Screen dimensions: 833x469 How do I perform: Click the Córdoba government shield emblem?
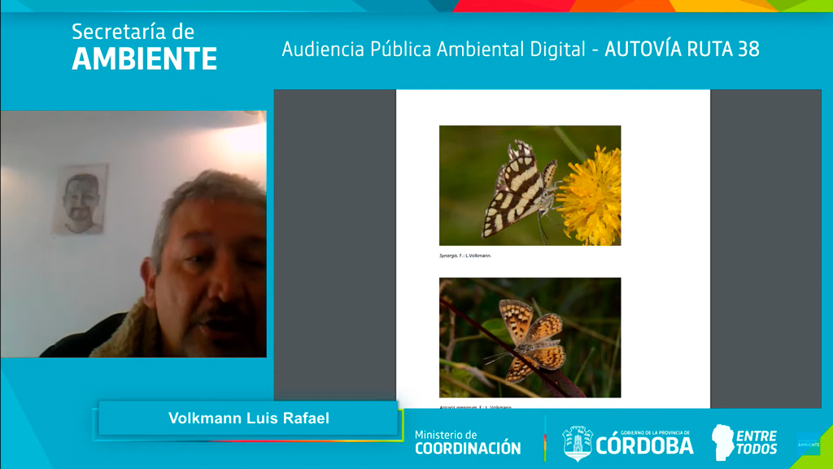click(578, 443)
